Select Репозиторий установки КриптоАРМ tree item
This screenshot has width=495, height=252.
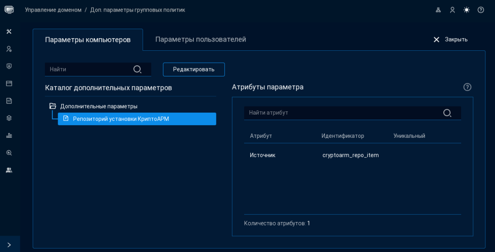(121, 119)
